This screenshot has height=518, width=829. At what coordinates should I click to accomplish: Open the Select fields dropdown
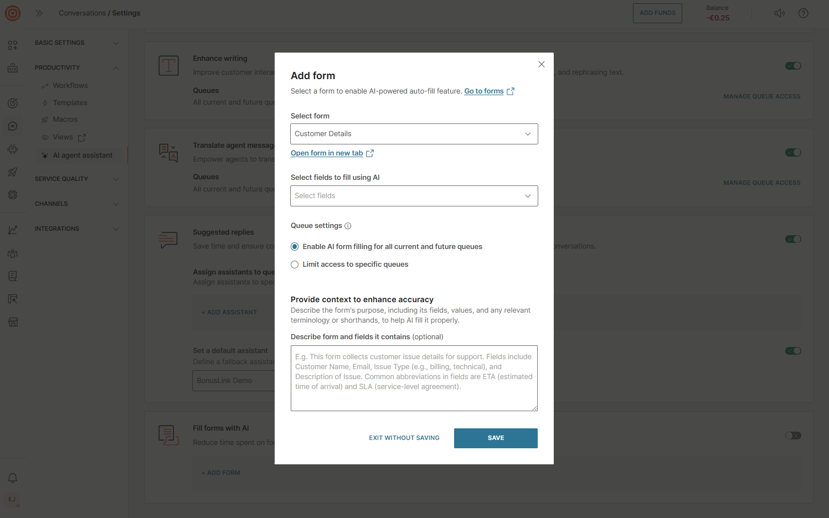click(414, 196)
